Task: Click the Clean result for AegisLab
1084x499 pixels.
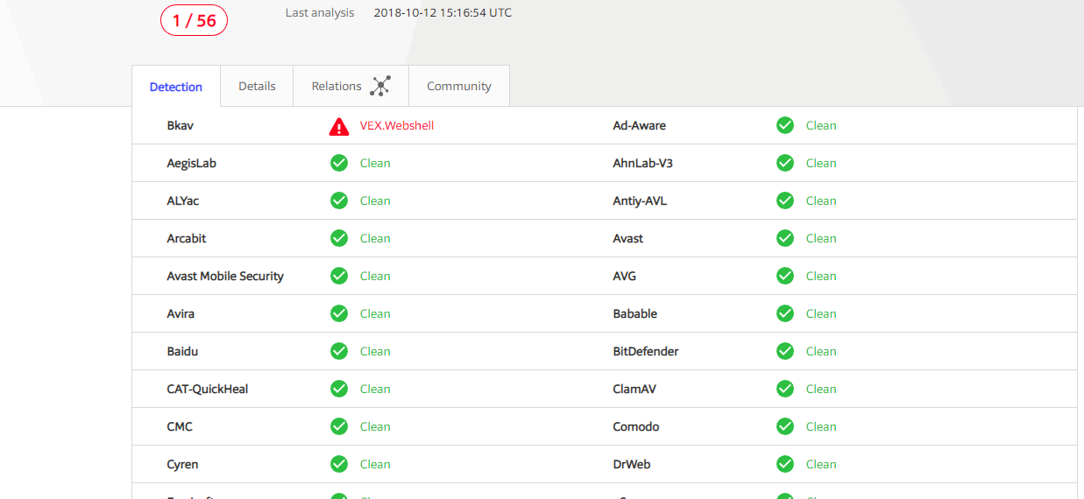Action: (375, 163)
